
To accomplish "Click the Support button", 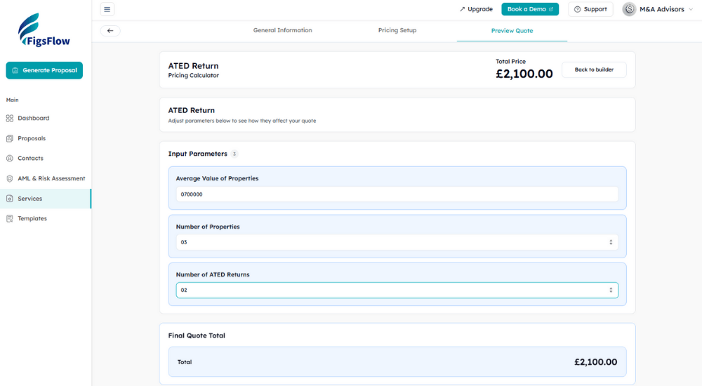I will click(x=590, y=9).
